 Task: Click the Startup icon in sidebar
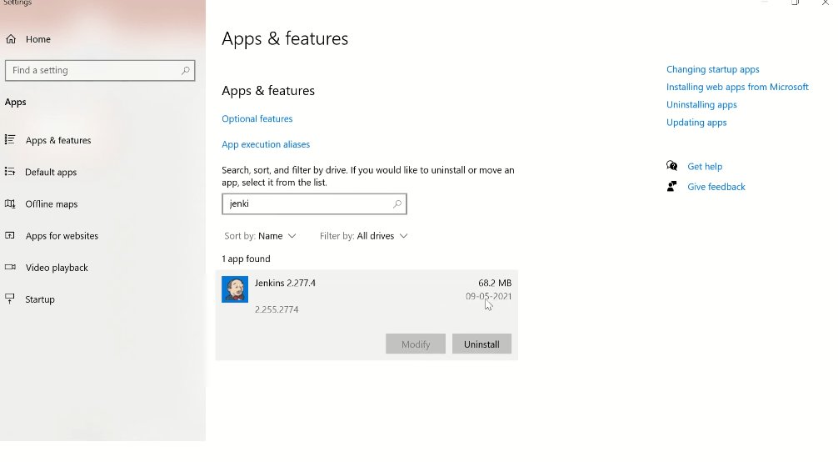11,299
